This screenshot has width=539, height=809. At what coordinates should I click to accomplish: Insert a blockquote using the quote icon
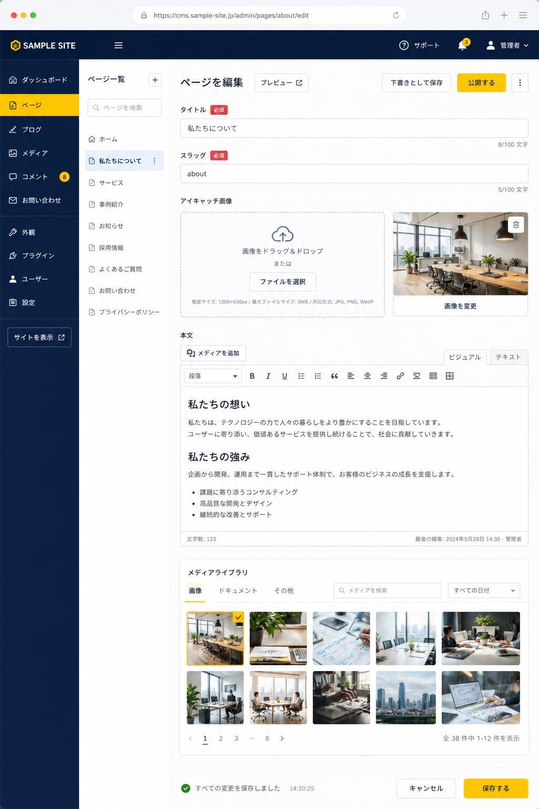coord(334,376)
